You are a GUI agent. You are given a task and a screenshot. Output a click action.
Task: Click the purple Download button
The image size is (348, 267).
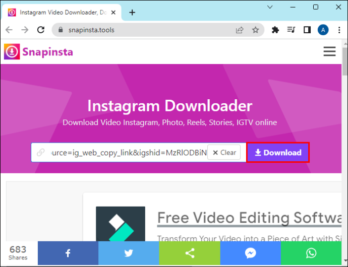pos(278,152)
